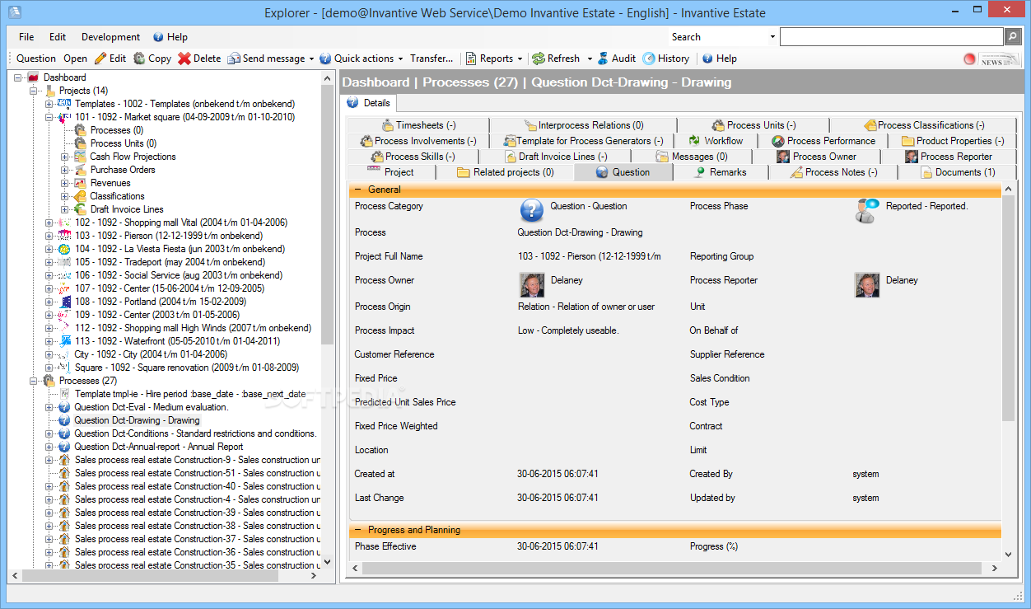The height and width of the screenshot is (609, 1031).
Task: Click the Classifications tag icon in tree
Action: tap(80, 196)
